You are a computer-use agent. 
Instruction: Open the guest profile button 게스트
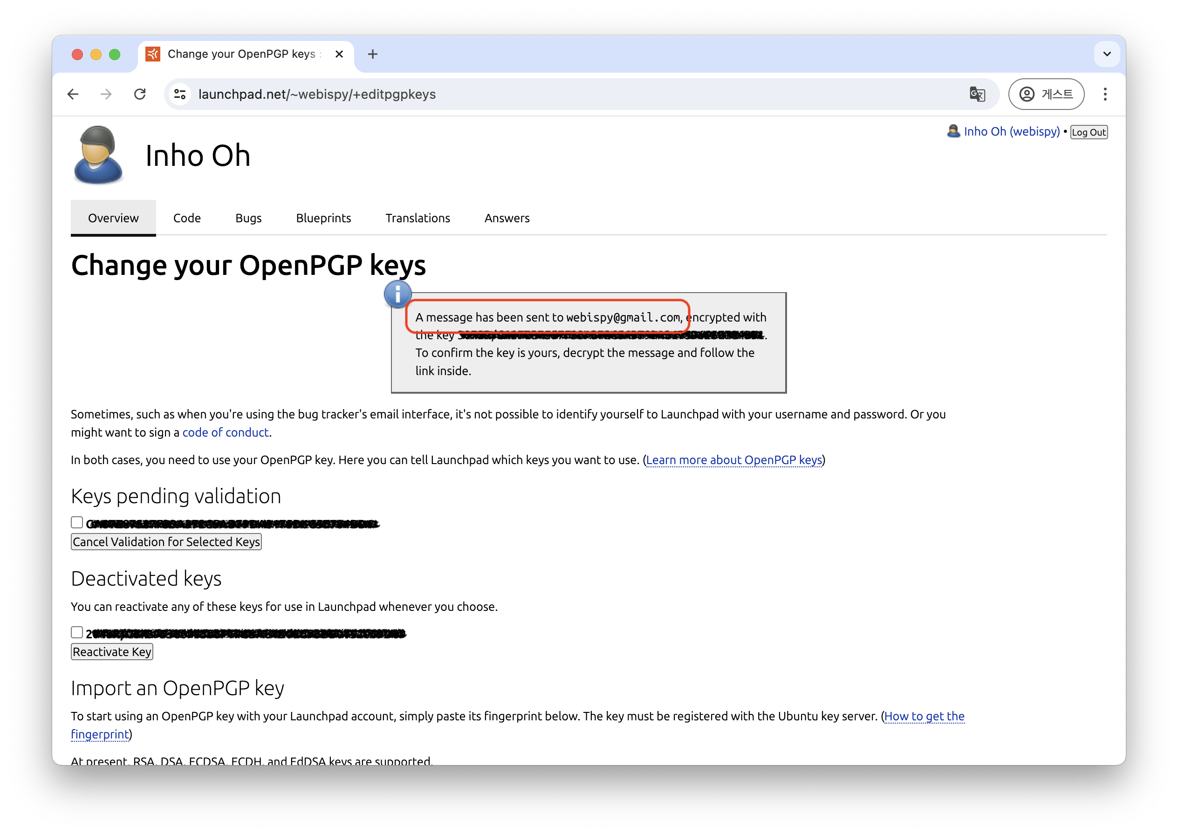pos(1046,94)
